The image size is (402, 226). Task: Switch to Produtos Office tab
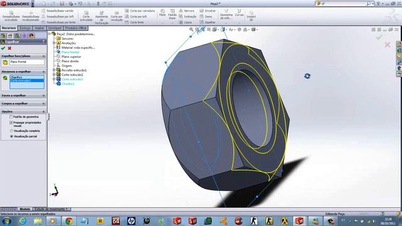coord(75,28)
